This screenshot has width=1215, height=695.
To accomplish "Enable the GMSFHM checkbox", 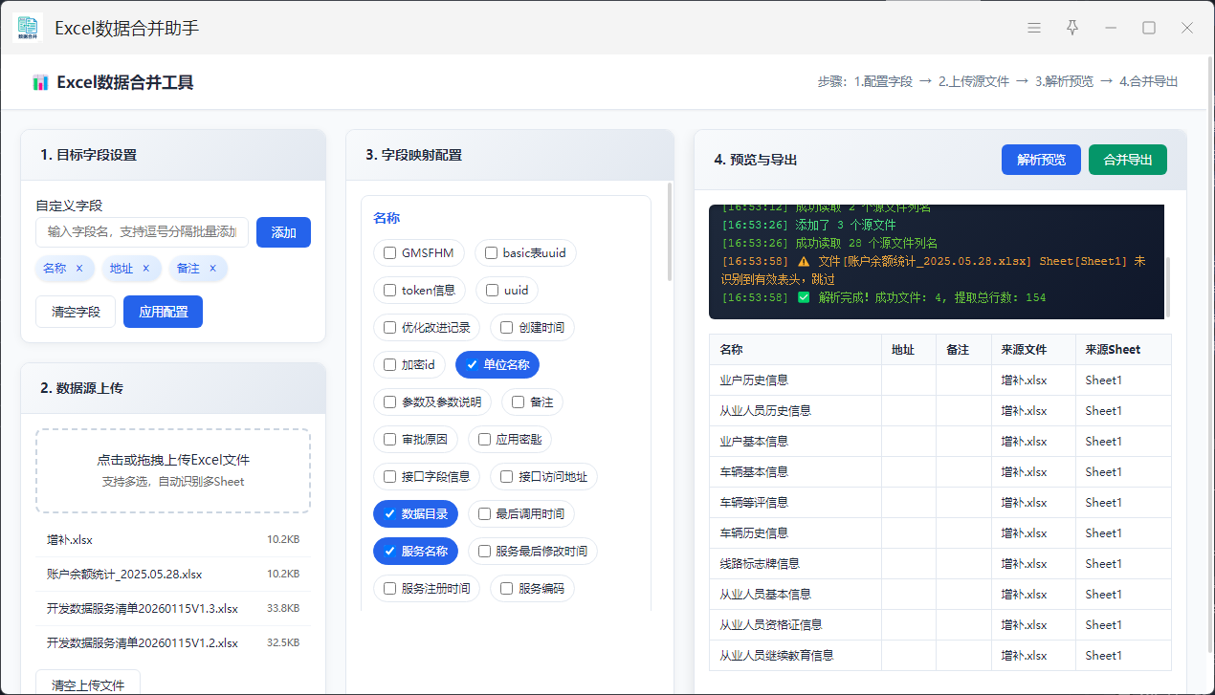I will [x=389, y=253].
